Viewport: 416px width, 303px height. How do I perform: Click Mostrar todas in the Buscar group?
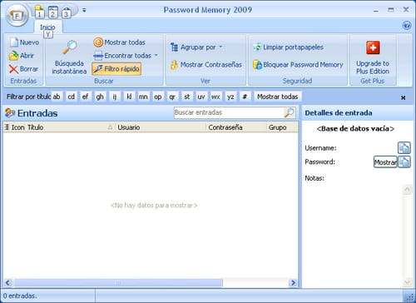click(x=120, y=42)
